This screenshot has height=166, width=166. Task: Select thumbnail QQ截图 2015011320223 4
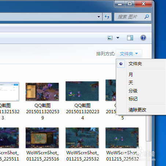[x=82, y=91]
